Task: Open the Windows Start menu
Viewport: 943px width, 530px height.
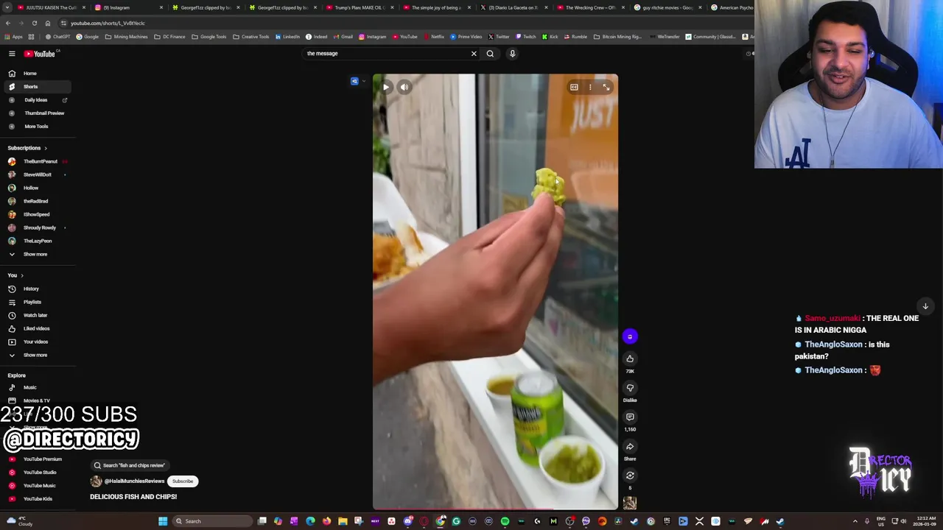Action: pyautogui.click(x=163, y=521)
